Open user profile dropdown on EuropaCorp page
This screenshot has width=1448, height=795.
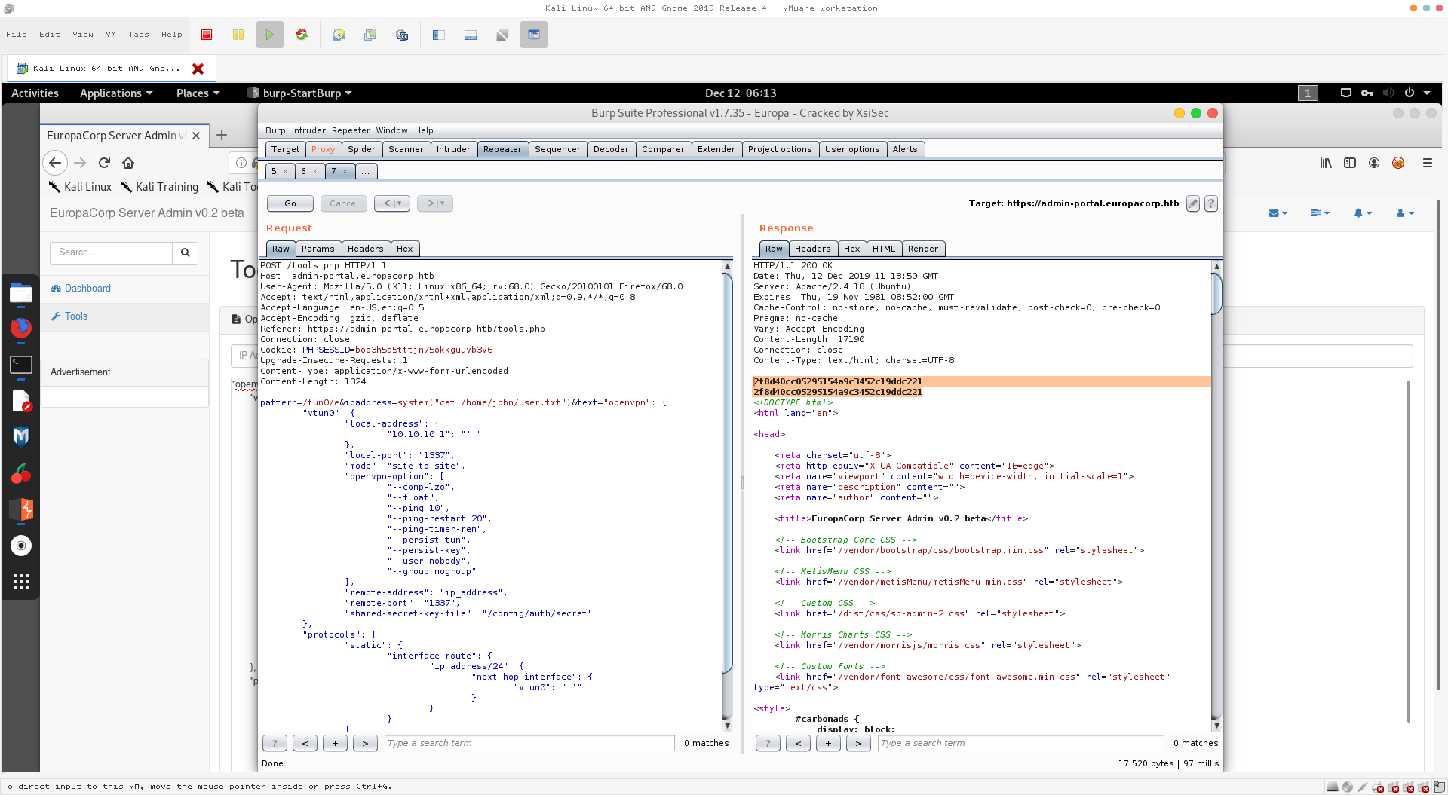tap(1404, 213)
